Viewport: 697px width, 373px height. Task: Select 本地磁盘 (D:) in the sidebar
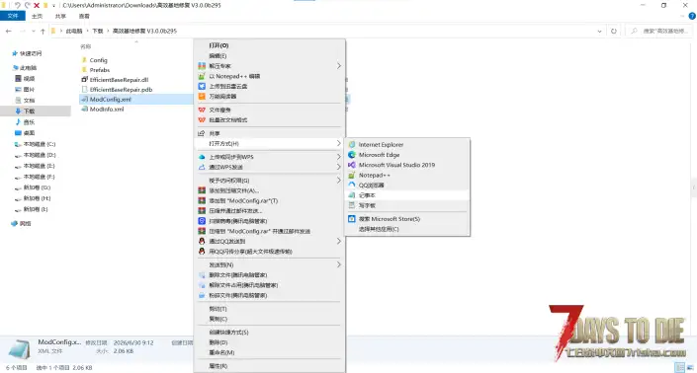coord(40,155)
